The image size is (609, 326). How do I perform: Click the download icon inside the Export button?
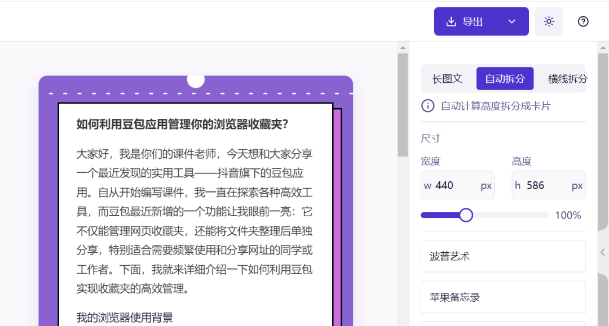[x=451, y=21]
